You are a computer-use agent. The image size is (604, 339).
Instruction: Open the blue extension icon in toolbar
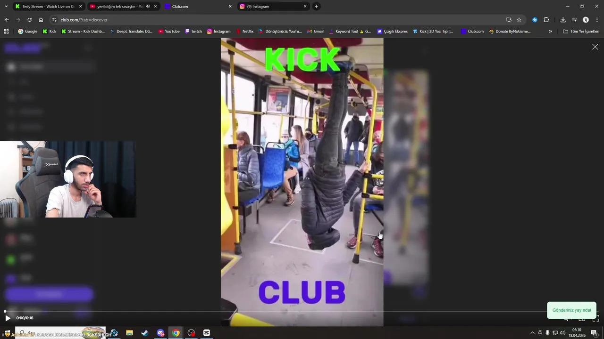pyautogui.click(x=535, y=20)
